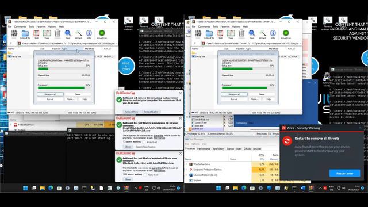Click Add icon in the Avira-side WinRAR toolbar
The image size is (368, 207).
click(x=198, y=34)
